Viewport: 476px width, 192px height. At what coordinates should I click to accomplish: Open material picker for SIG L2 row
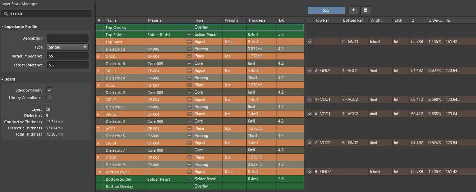(x=189, y=100)
